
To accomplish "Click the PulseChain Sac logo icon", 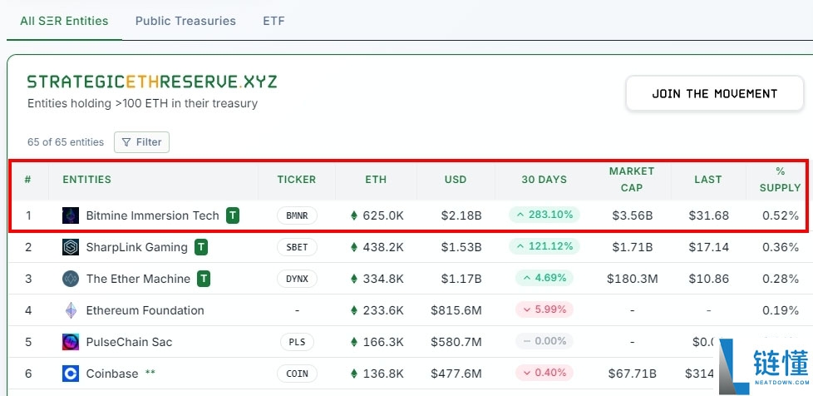I will coord(71,342).
